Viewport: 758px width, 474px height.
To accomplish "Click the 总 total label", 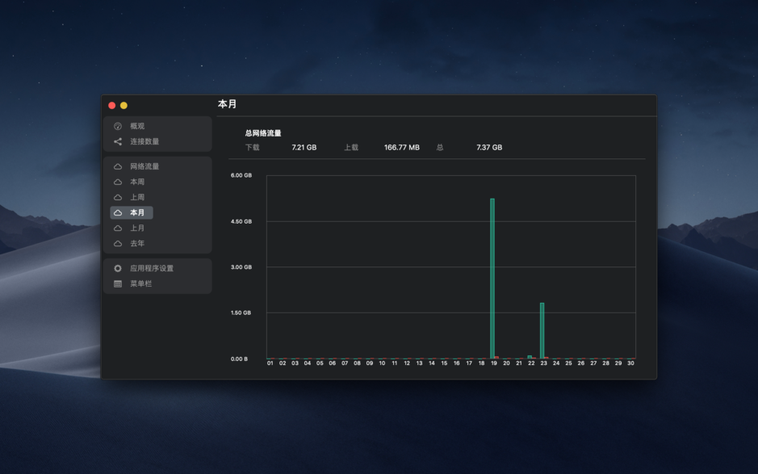I will [x=440, y=148].
